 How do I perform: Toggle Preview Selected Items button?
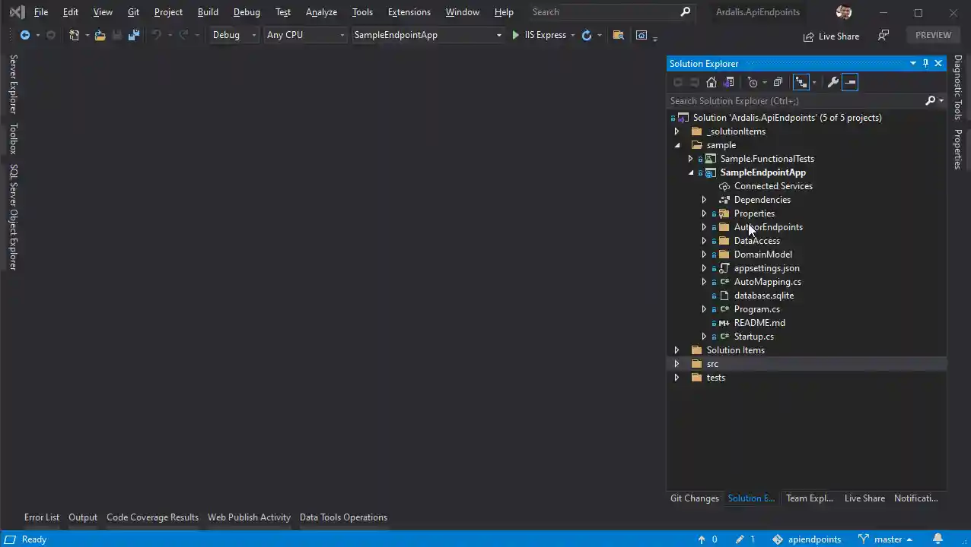850,82
